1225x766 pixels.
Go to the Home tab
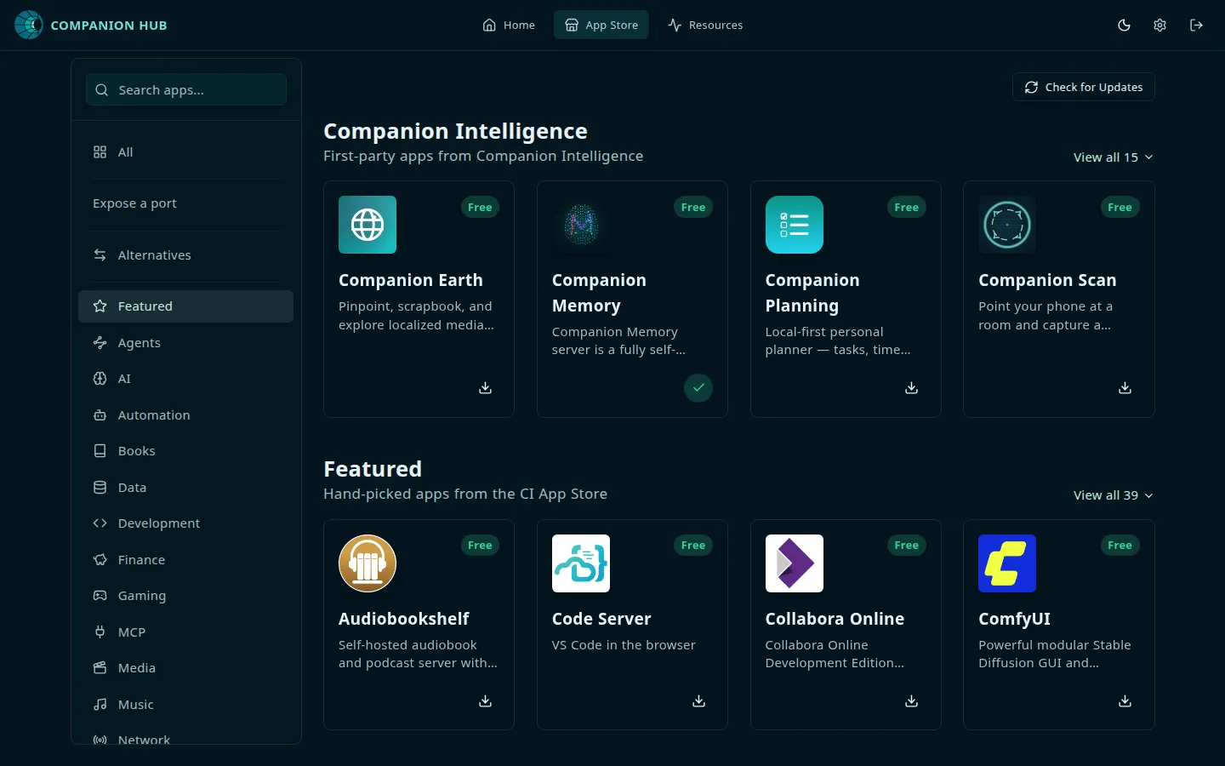[x=509, y=26]
